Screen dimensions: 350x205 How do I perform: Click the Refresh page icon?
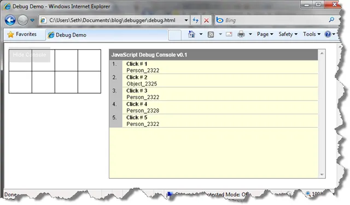click(196, 20)
